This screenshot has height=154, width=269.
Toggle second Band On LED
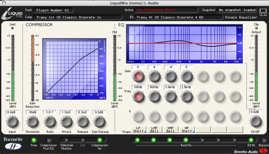click(154, 140)
